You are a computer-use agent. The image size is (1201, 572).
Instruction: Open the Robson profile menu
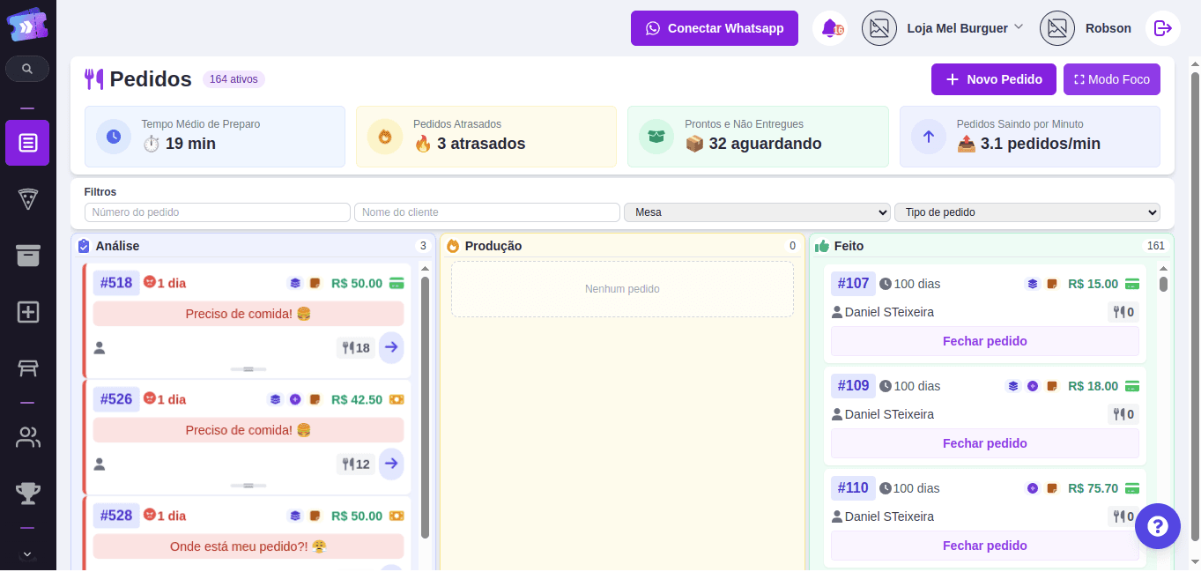[x=1108, y=27]
